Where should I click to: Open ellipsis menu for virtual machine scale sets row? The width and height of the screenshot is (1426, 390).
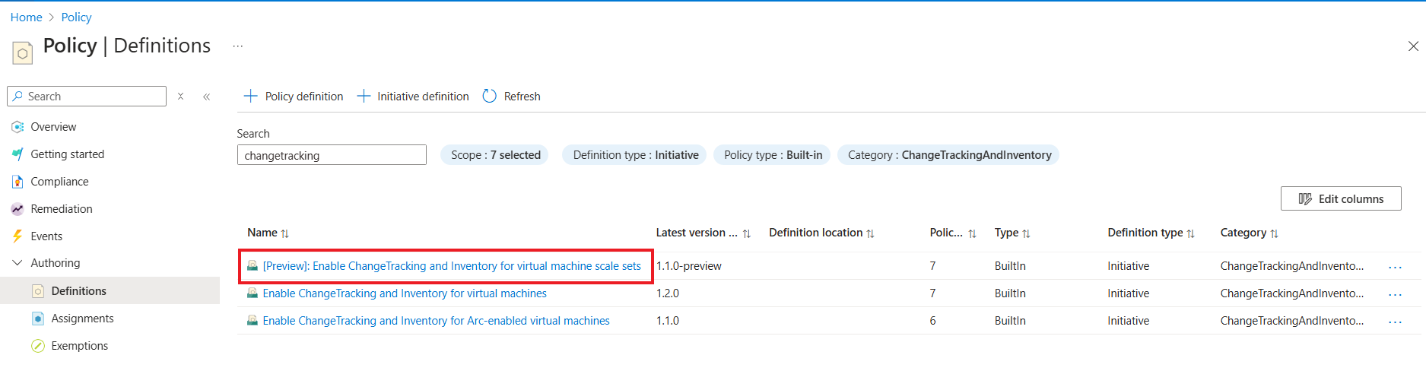pos(1395,267)
